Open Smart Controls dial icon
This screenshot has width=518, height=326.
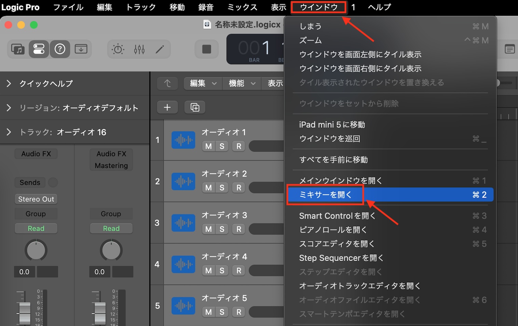[118, 49]
